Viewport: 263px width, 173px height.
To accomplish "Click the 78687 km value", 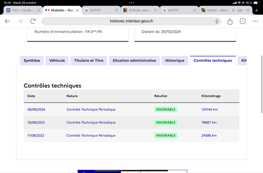I will click(209, 123).
